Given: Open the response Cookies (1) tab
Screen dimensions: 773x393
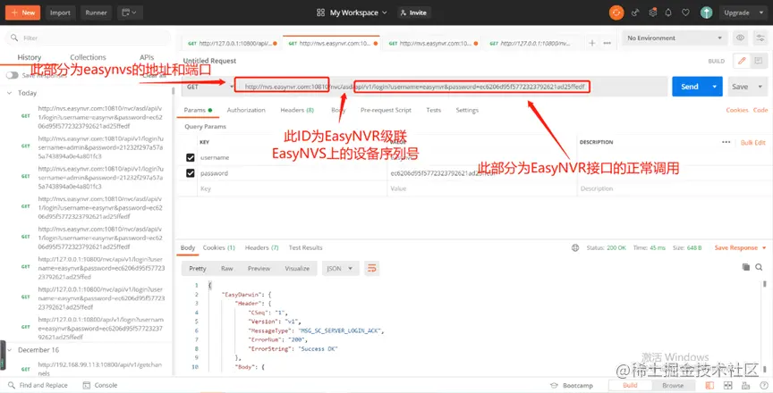Looking at the screenshot, I should click(219, 248).
